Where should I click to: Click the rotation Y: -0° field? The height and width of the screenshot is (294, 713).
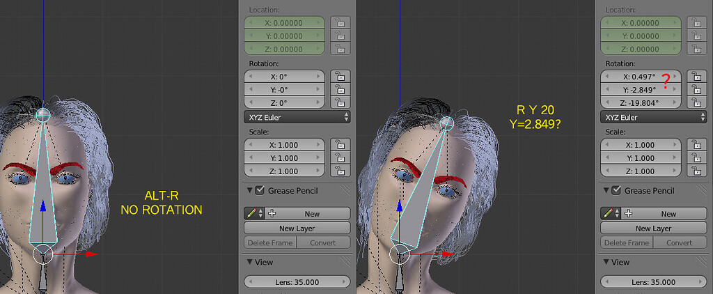[x=284, y=90]
